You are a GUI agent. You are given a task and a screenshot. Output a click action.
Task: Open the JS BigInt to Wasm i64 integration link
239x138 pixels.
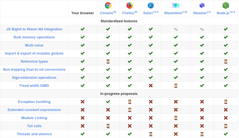coord(34,29)
